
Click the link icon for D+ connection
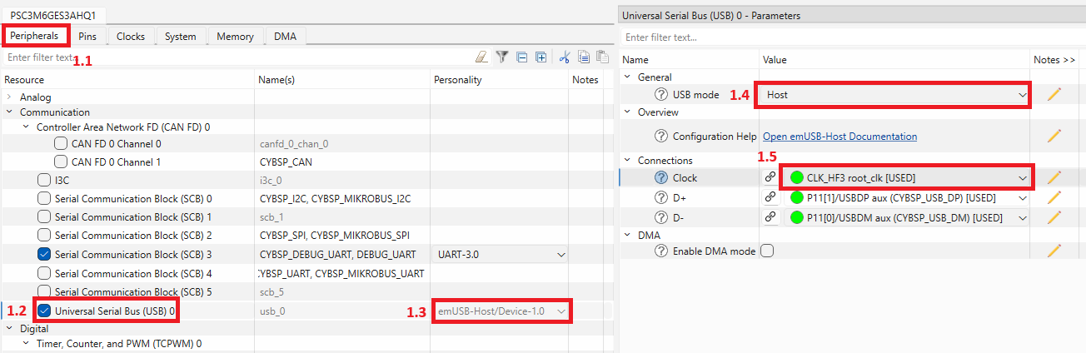(x=770, y=197)
